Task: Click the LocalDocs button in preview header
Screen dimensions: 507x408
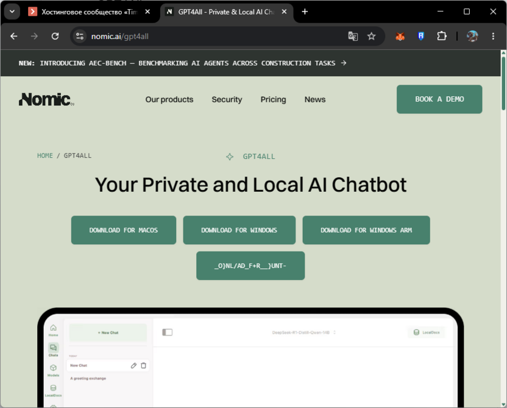Action: pos(427,332)
